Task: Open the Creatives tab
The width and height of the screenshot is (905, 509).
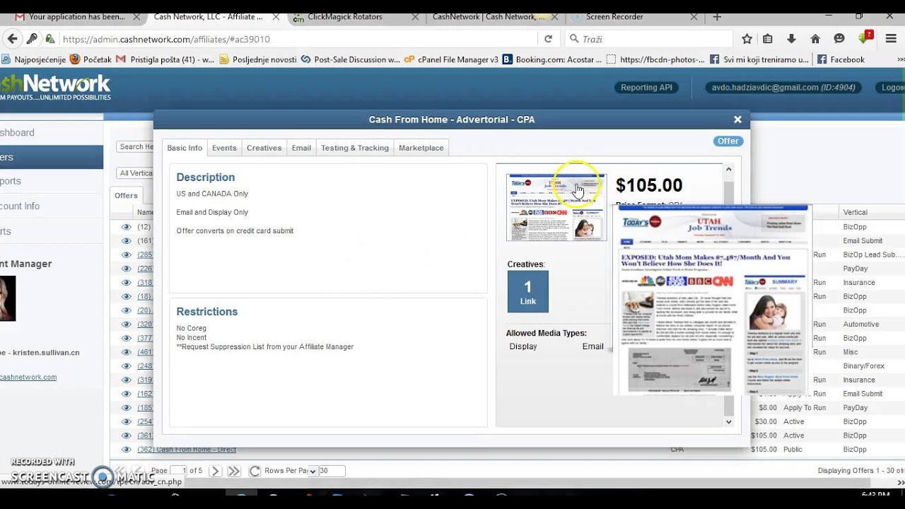Action: [264, 148]
